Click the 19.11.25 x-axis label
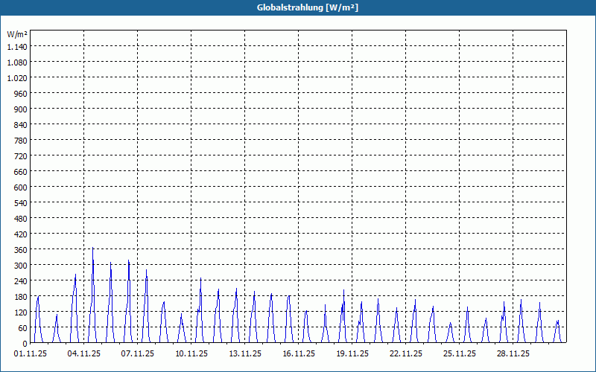 pos(352,354)
